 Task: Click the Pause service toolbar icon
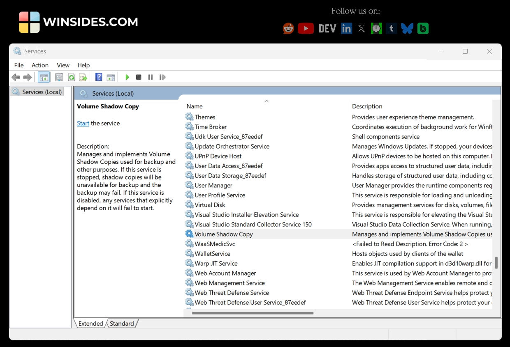[150, 77]
